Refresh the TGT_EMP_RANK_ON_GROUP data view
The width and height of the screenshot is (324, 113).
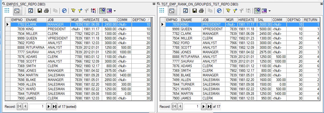pyautogui.click(x=219, y=11)
